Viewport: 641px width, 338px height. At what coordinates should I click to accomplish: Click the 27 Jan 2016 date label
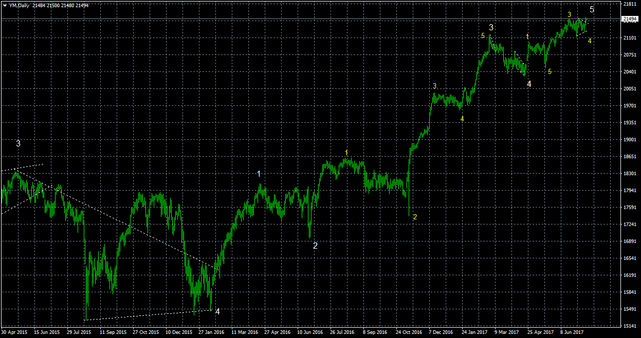[212, 333]
